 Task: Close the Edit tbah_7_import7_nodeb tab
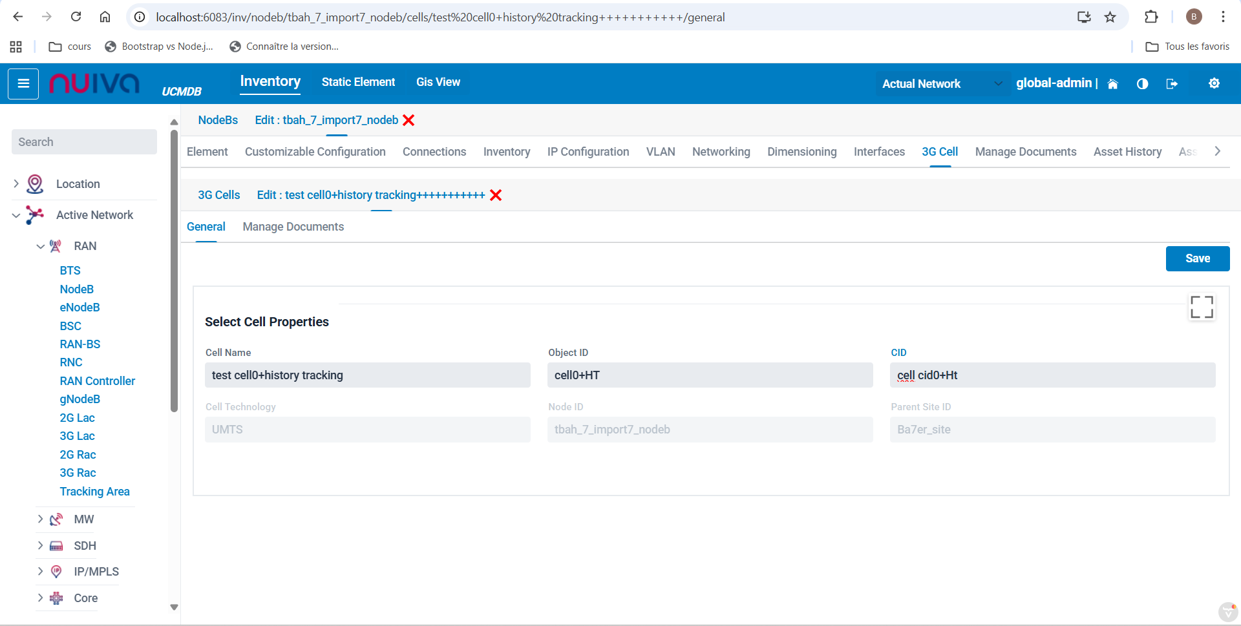408,120
